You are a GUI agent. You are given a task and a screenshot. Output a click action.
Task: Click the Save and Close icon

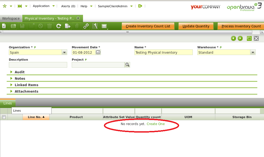pyautogui.click(x=32, y=26)
